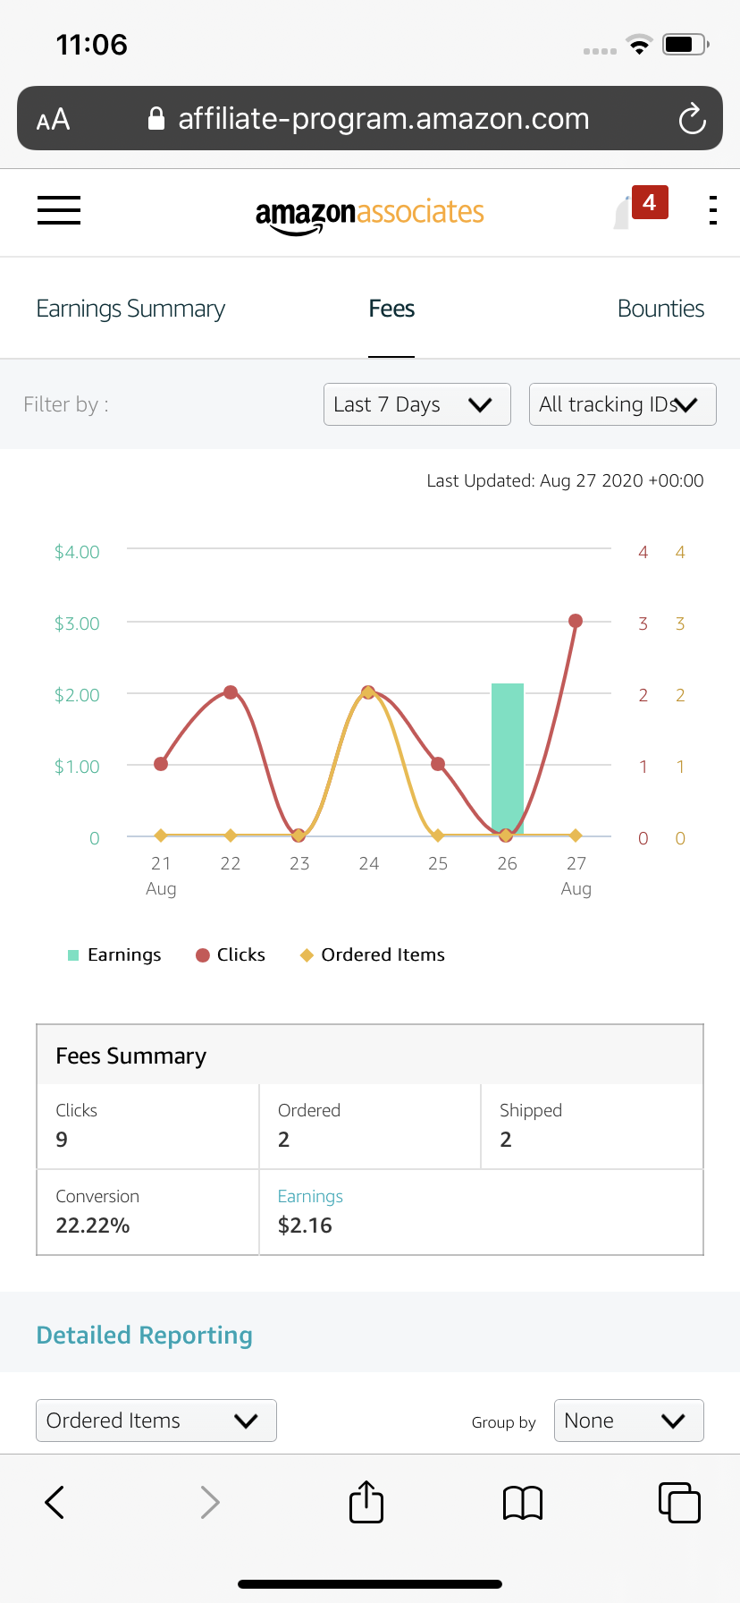Image resolution: width=740 pixels, height=1603 pixels.
Task: Toggle Earnings series in chart legend
Action: (114, 954)
